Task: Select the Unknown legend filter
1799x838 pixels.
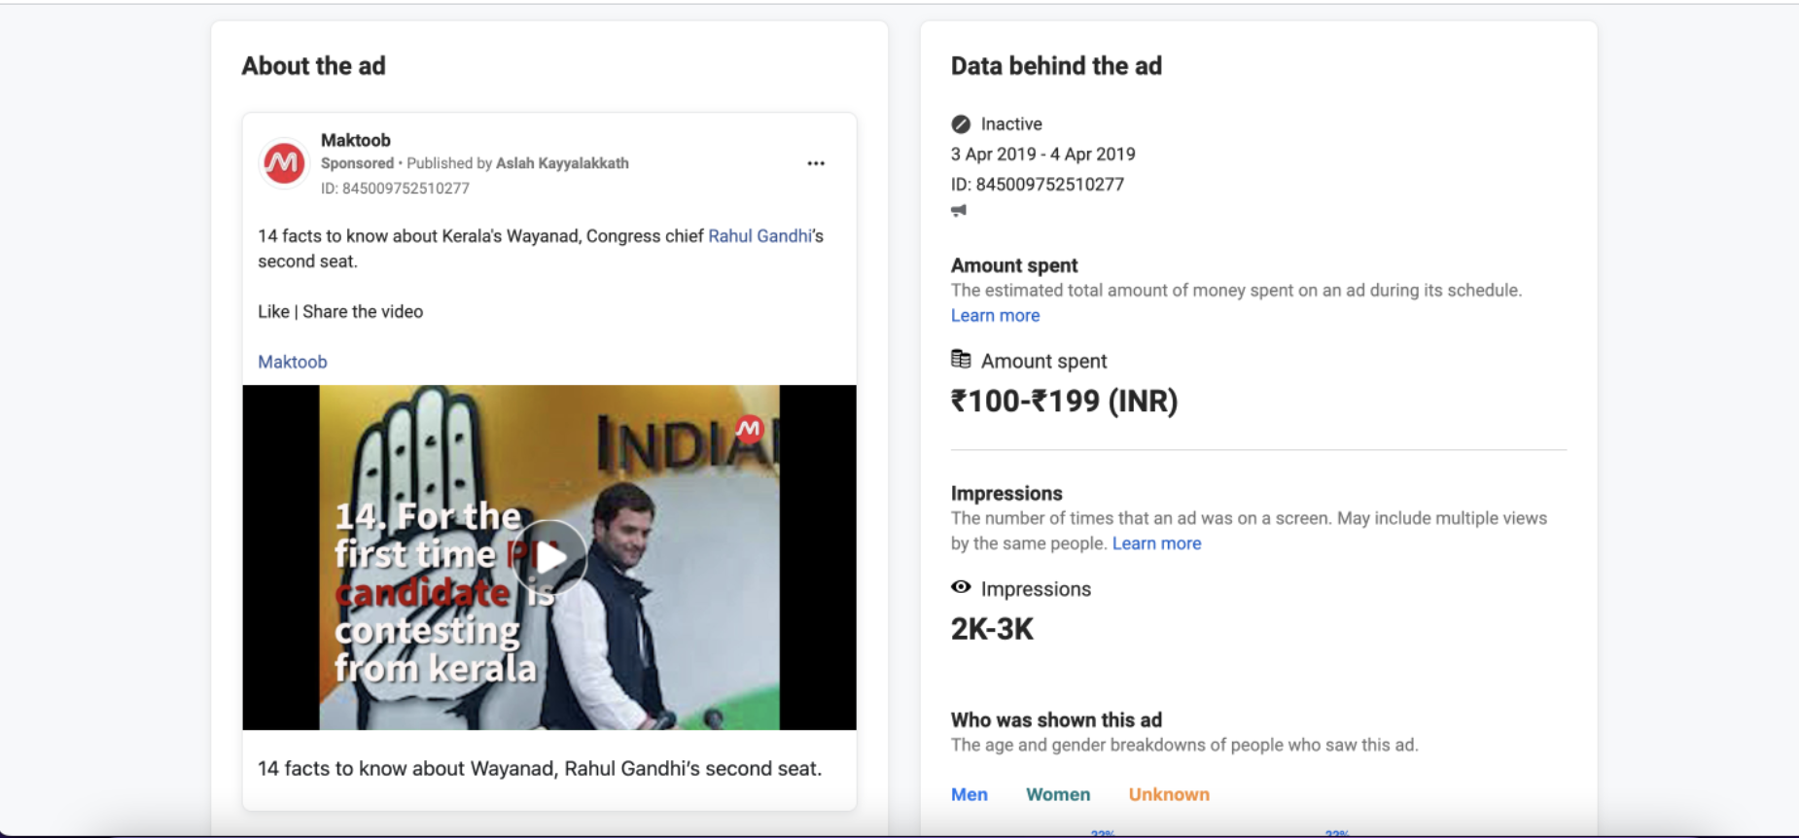Action: pyautogui.click(x=1169, y=794)
